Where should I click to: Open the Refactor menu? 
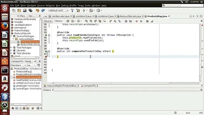tap(50, 5)
